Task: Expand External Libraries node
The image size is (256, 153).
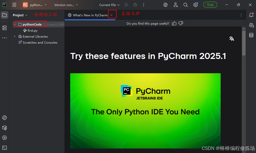Action: pyautogui.click(x=15, y=36)
